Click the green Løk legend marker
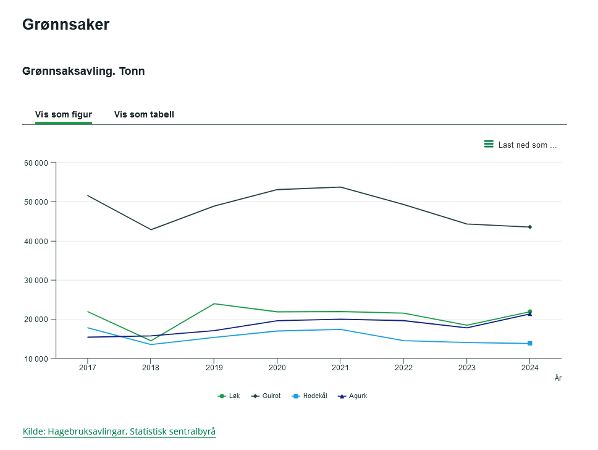Viewport: 598px width, 450px height. (x=222, y=396)
